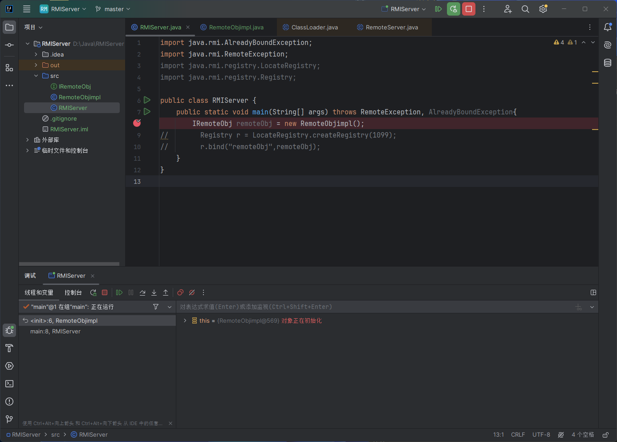Open the Problems tool window
This screenshot has width=617, height=442.
click(x=9, y=401)
